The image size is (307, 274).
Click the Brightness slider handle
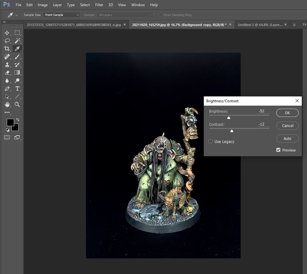(x=229, y=118)
